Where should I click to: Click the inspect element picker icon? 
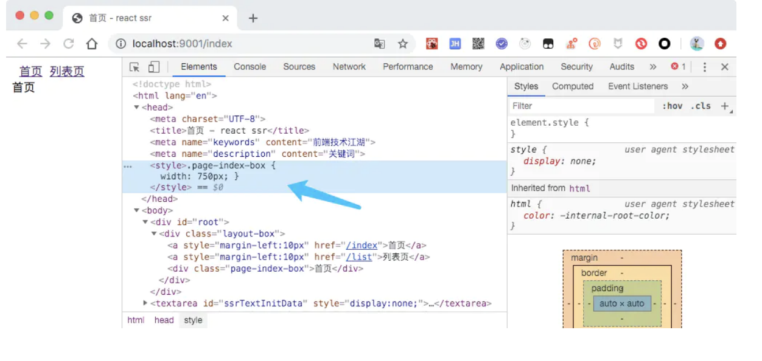coord(135,67)
